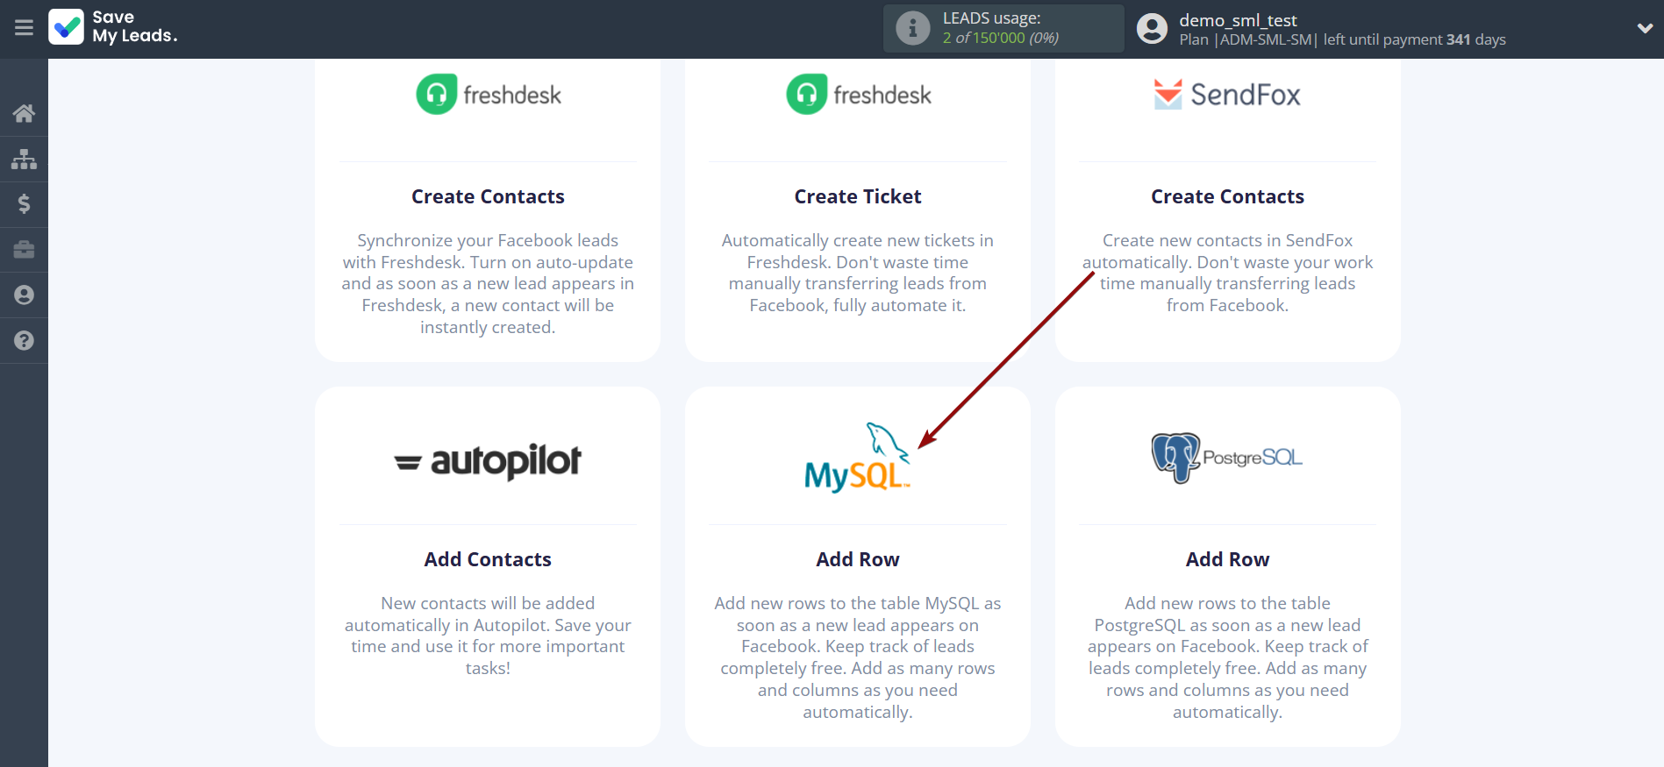Screen dimensions: 1664x767
Task: Click the LEADS usage info icon
Action: pos(912,28)
